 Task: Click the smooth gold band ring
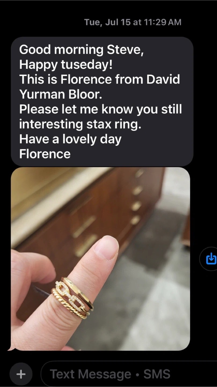[78, 290]
